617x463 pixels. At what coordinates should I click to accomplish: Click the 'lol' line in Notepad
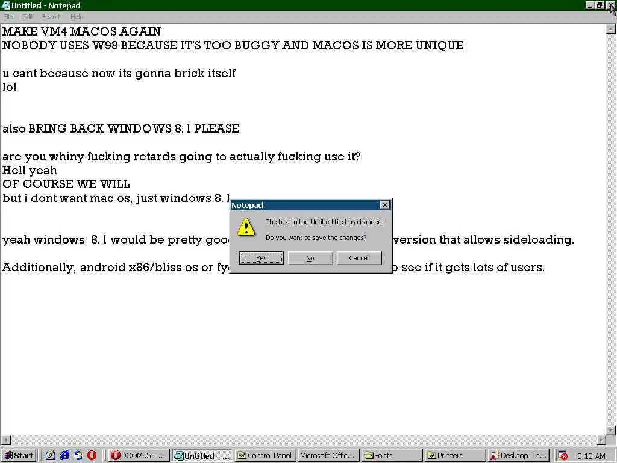(x=10, y=87)
